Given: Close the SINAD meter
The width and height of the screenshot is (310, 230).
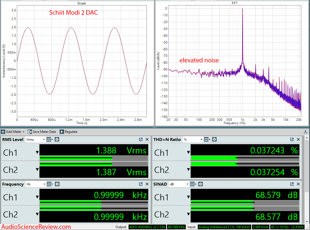Looking at the screenshot, I should click(x=298, y=184).
